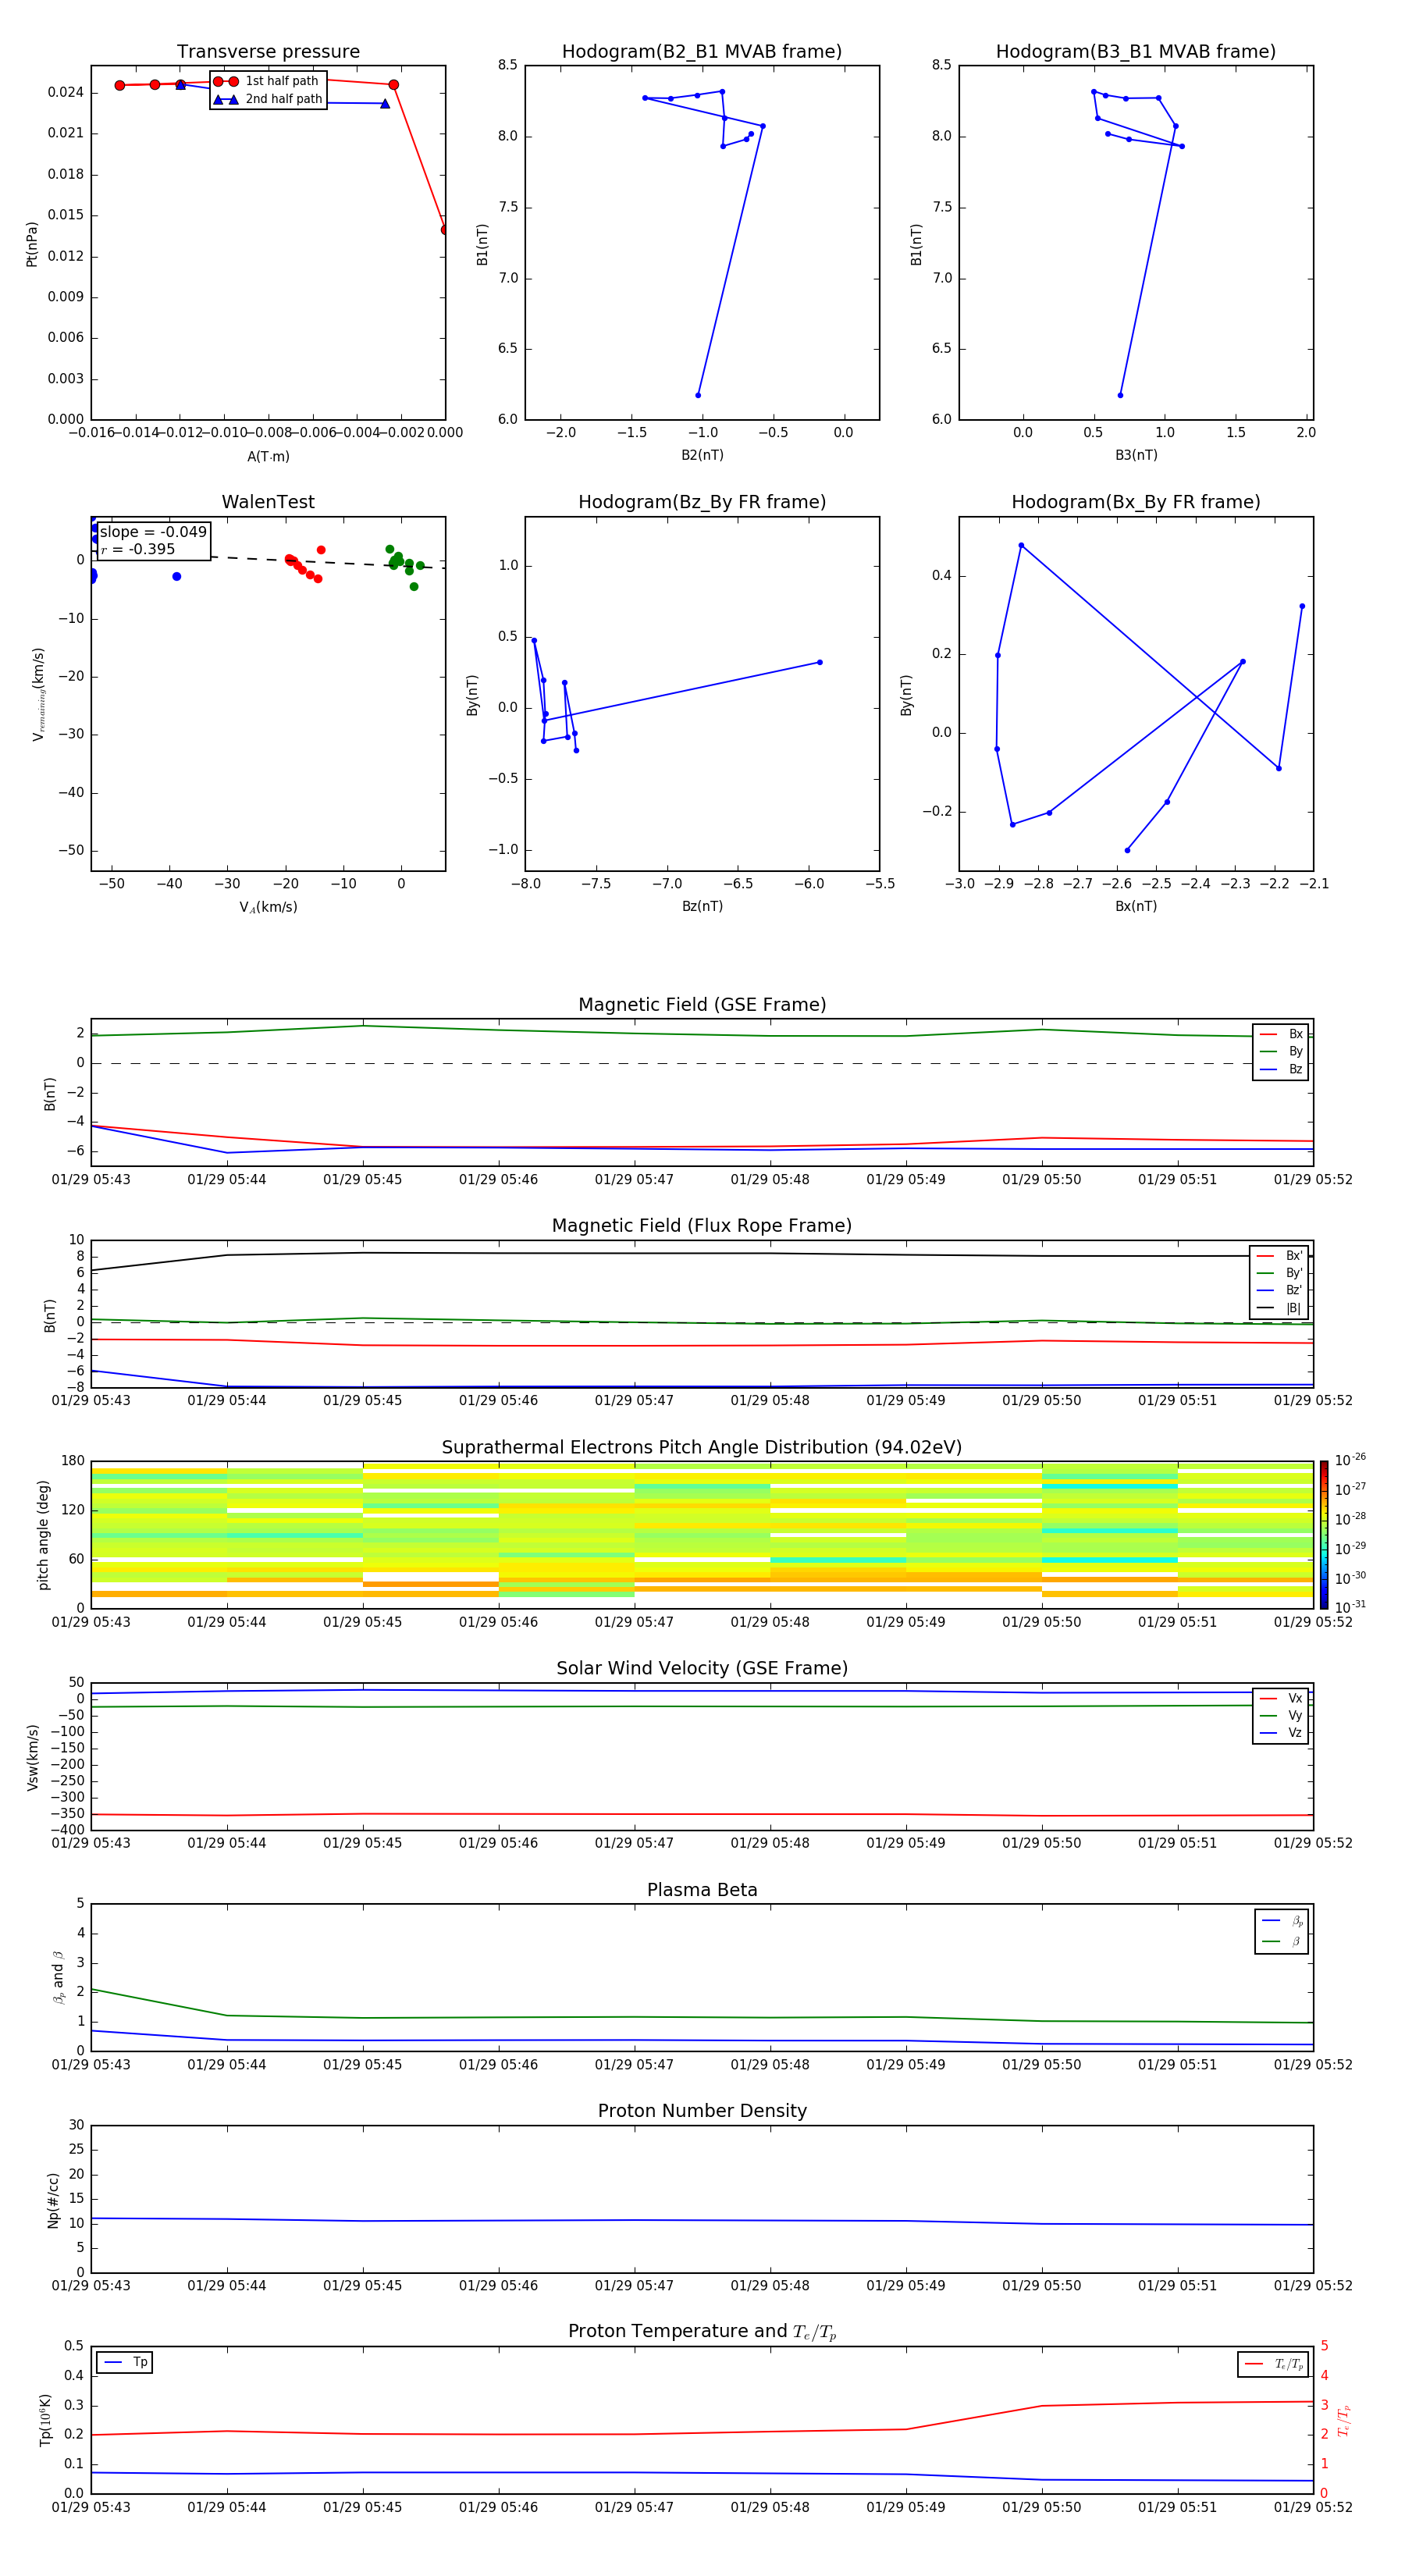Image resolution: width=1405 pixels, height=2576 pixels.
Task: Click the 'Transverse pressure' plot title
Action: click(268, 52)
